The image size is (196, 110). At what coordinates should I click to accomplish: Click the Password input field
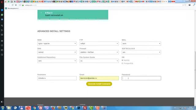[x=141, y=78]
